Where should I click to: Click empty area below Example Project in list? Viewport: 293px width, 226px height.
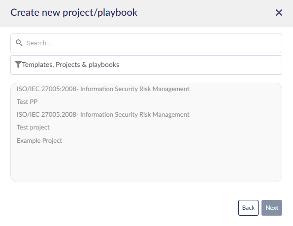pos(146,162)
